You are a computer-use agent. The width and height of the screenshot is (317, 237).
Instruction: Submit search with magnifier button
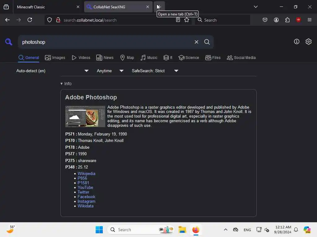point(207,42)
